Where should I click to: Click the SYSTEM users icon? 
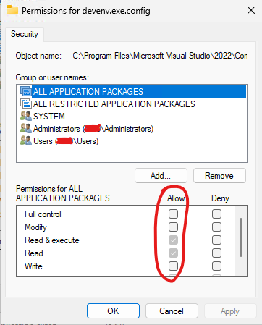(26, 116)
